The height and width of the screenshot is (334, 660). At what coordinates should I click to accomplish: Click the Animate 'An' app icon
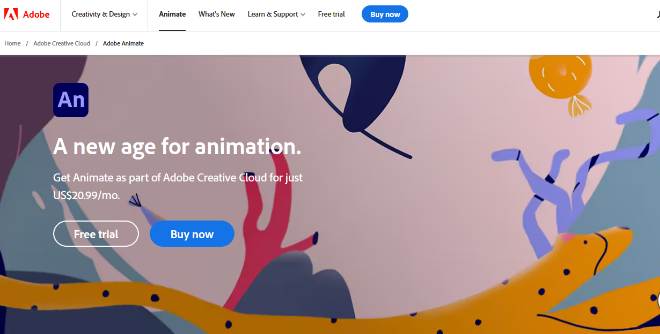(71, 100)
